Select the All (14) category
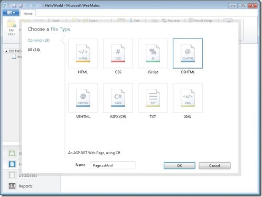The image size is (262, 197). click(x=34, y=50)
